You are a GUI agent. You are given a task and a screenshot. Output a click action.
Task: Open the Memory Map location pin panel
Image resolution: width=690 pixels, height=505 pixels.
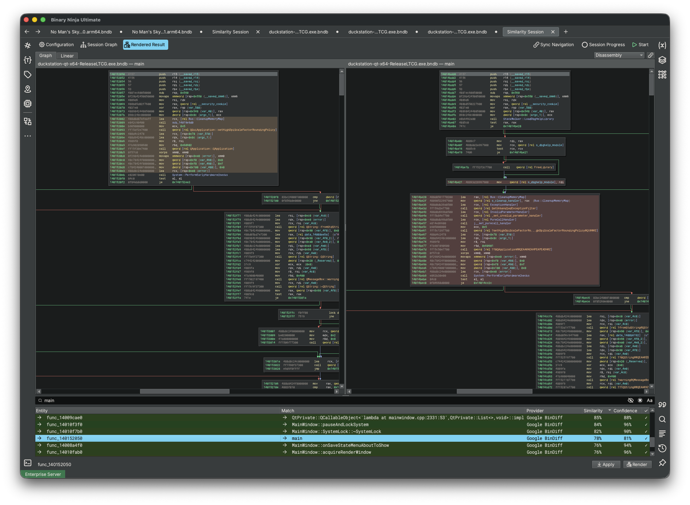28,89
